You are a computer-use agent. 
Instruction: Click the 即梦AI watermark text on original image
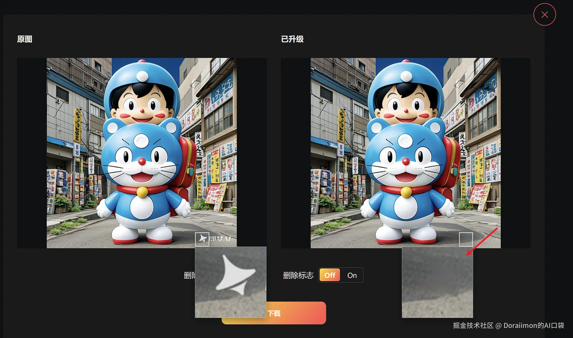pyautogui.click(x=220, y=239)
